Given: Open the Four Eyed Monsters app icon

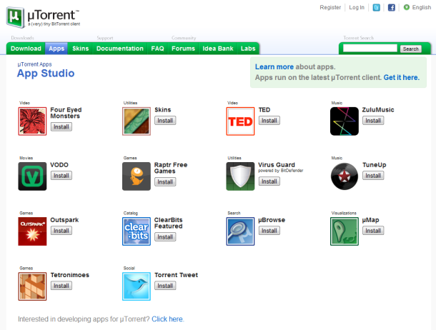Looking at the screenshot, I should (x=32, y=121).
